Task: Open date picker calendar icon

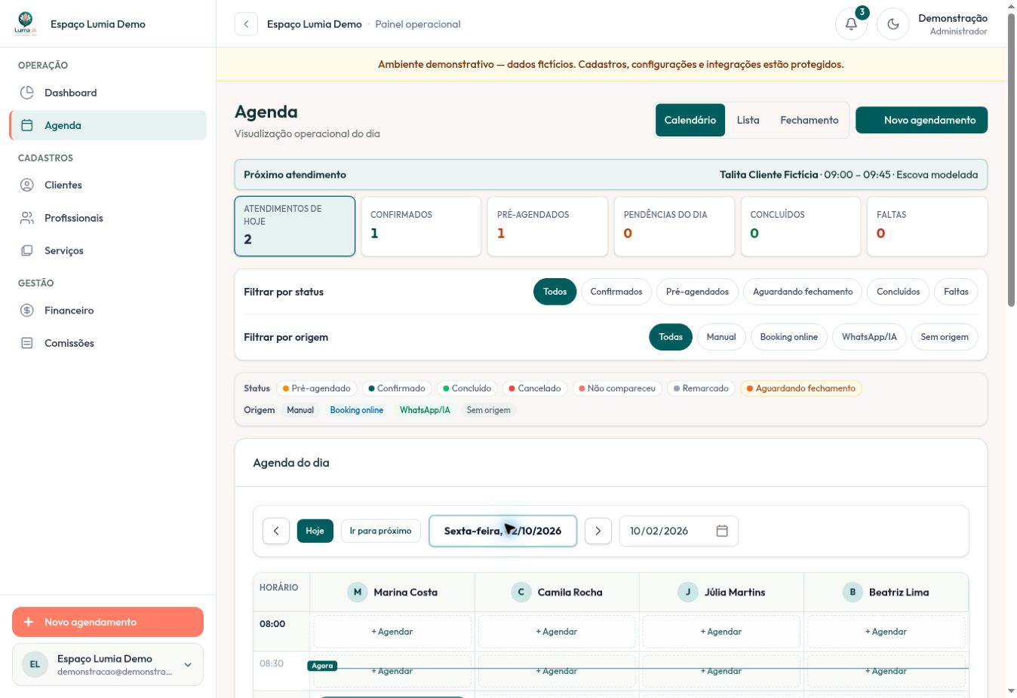Action: point(722,531)
